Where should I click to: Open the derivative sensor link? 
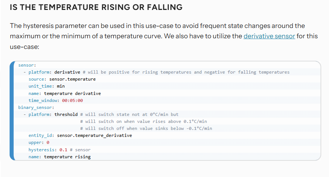pos(269,36)
